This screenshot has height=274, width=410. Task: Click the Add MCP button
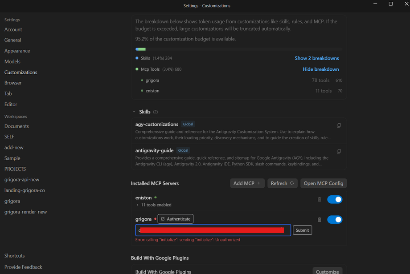[x=247, y=183]
